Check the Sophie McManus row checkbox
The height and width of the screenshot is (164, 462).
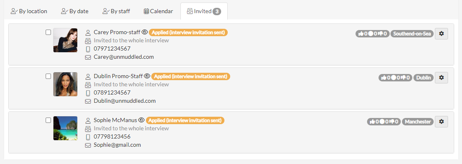point(49,120)
